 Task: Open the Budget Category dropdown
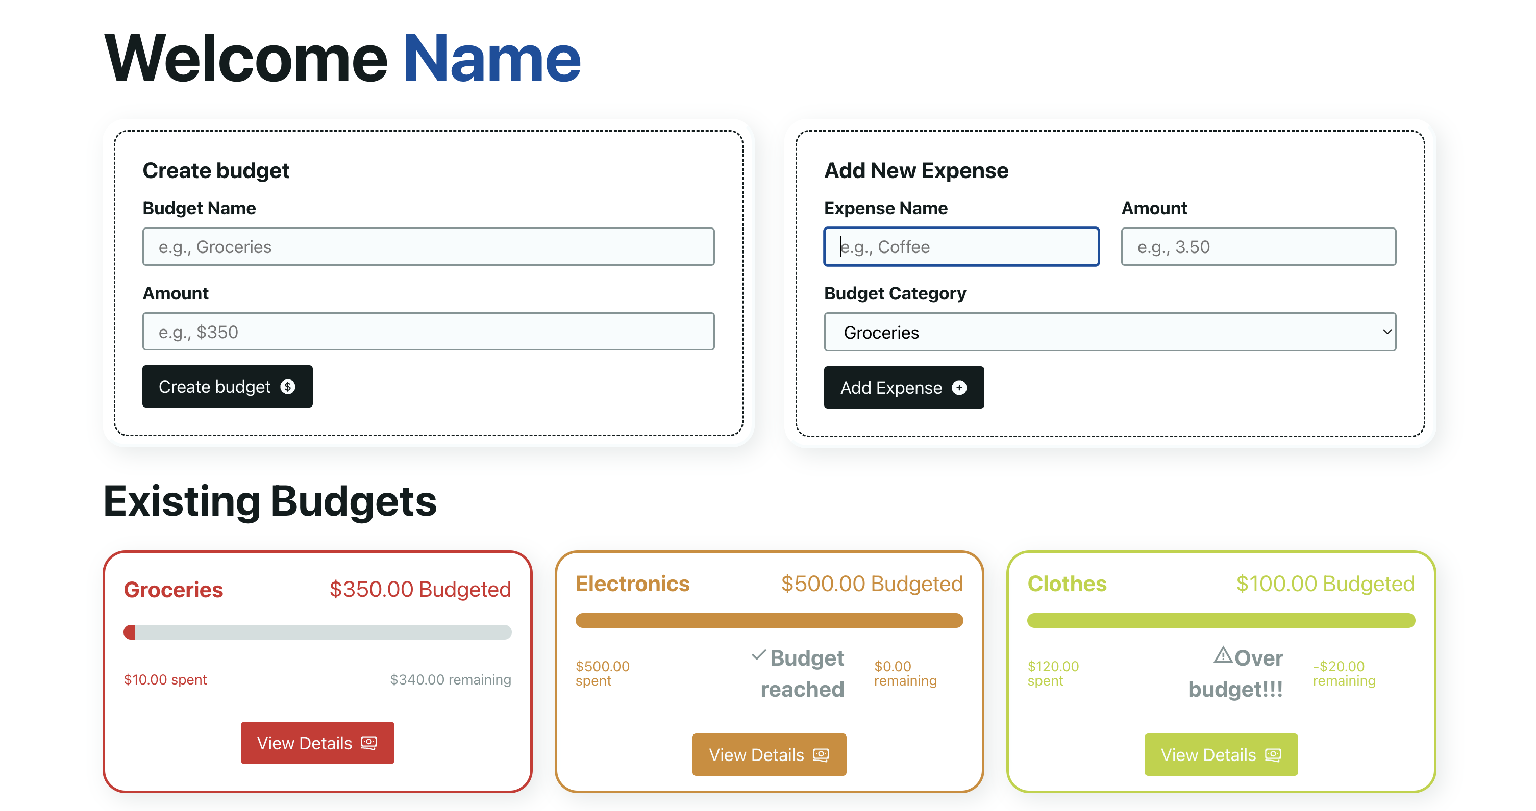point(1109,332)
